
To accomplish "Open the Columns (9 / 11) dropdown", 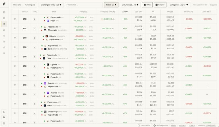I will click(x=130, y=5).
